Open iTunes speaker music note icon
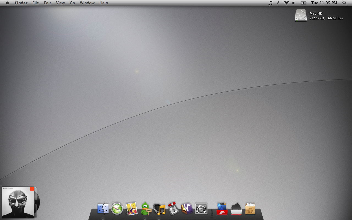Screen dimensions: 352x220 coord(159,209)
